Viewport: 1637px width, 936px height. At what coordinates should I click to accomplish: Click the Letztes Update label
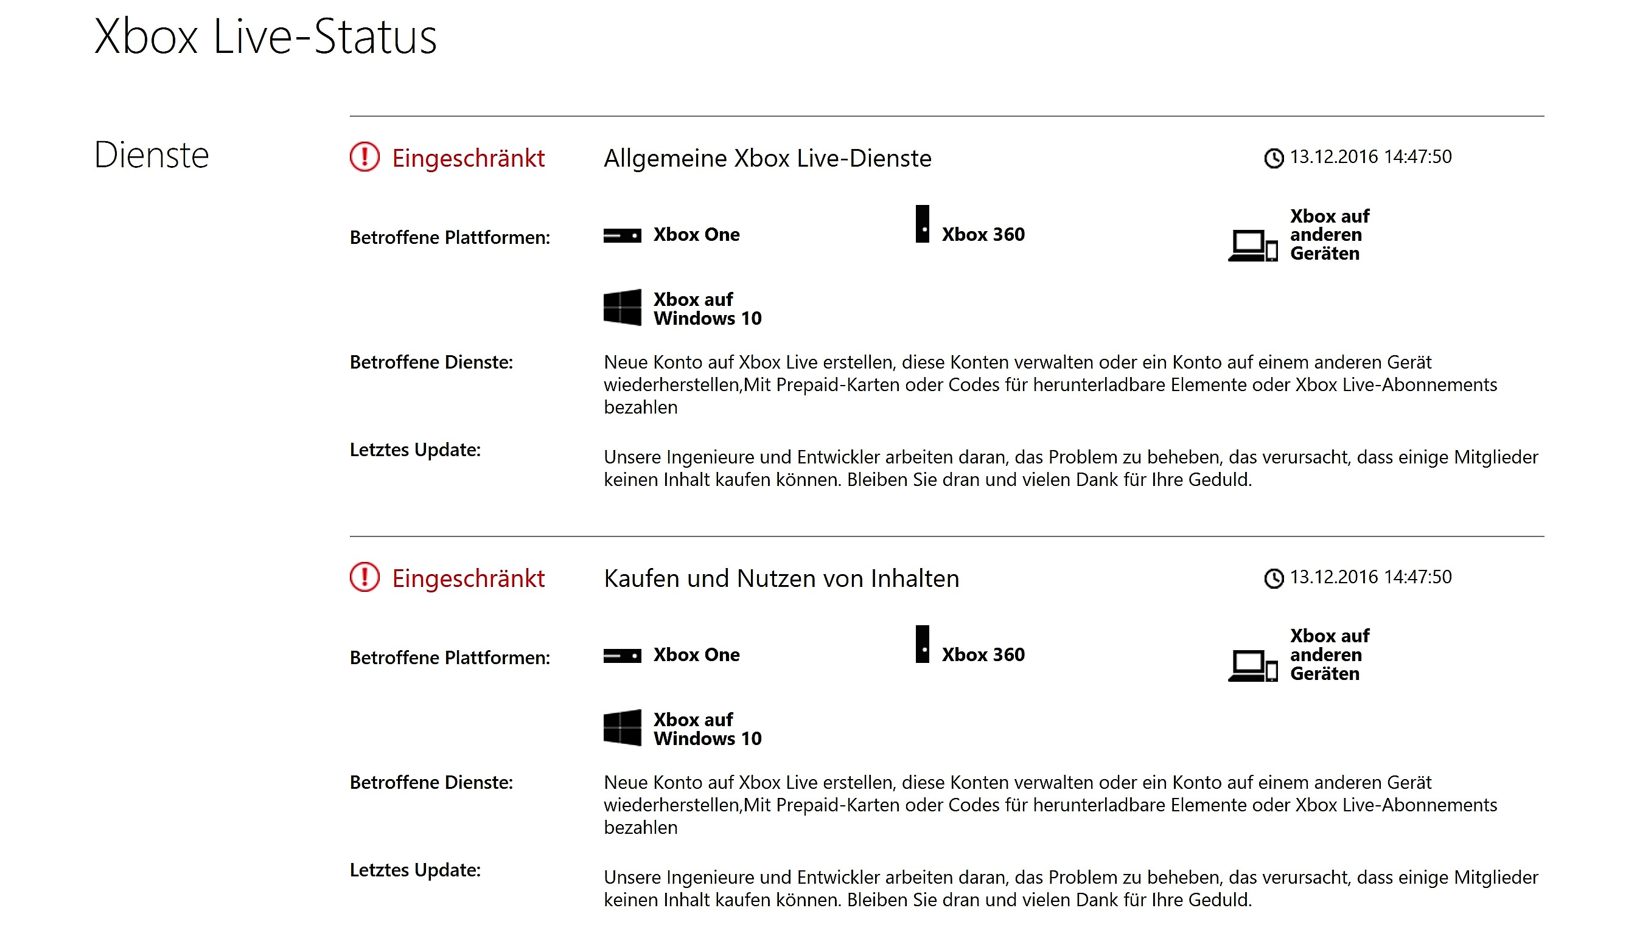coord(417,451)
